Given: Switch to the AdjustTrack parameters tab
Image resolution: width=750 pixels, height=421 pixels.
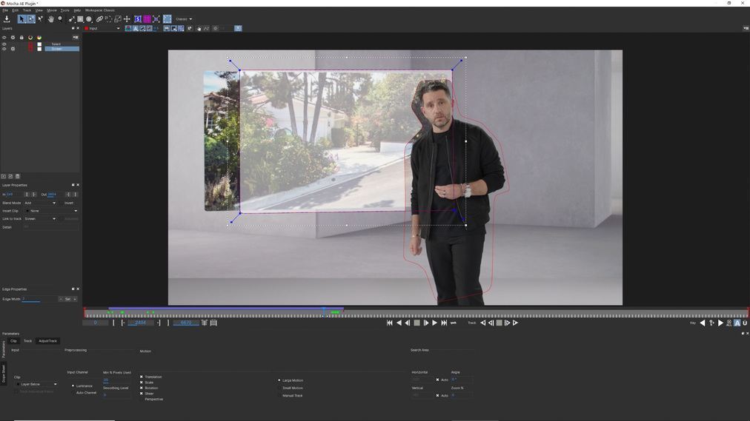Looking at the screenshot, I should [48, 341].
